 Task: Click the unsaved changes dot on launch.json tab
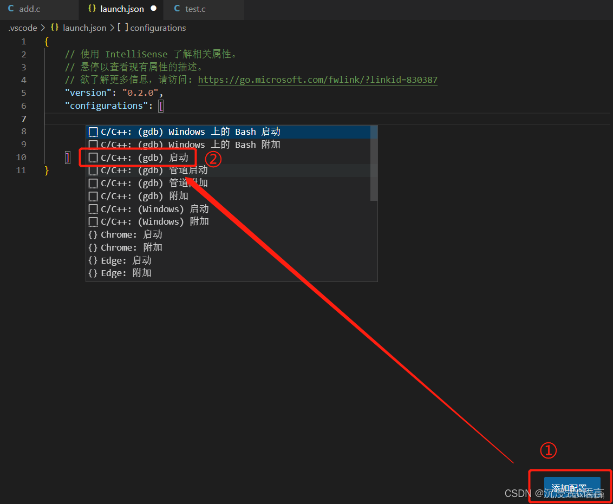pyautogui.click(x=152, y=9)
